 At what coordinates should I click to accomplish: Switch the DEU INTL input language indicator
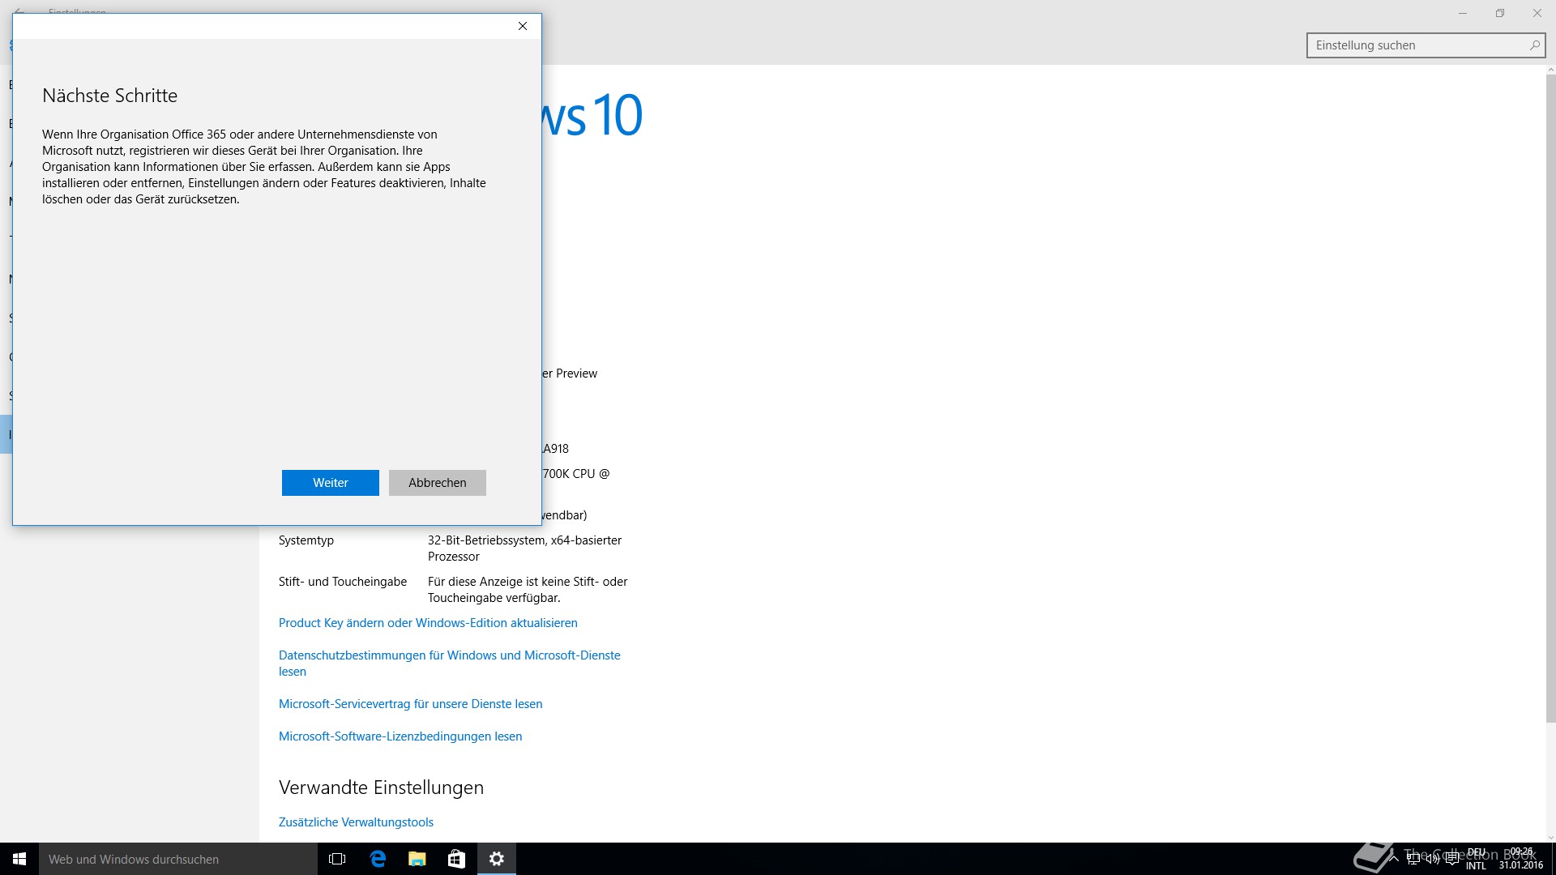click(1476, 859)
